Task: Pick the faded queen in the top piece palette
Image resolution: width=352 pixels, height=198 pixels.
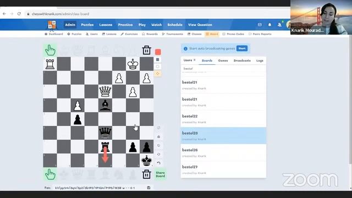Action: click(x=78, y=50)
